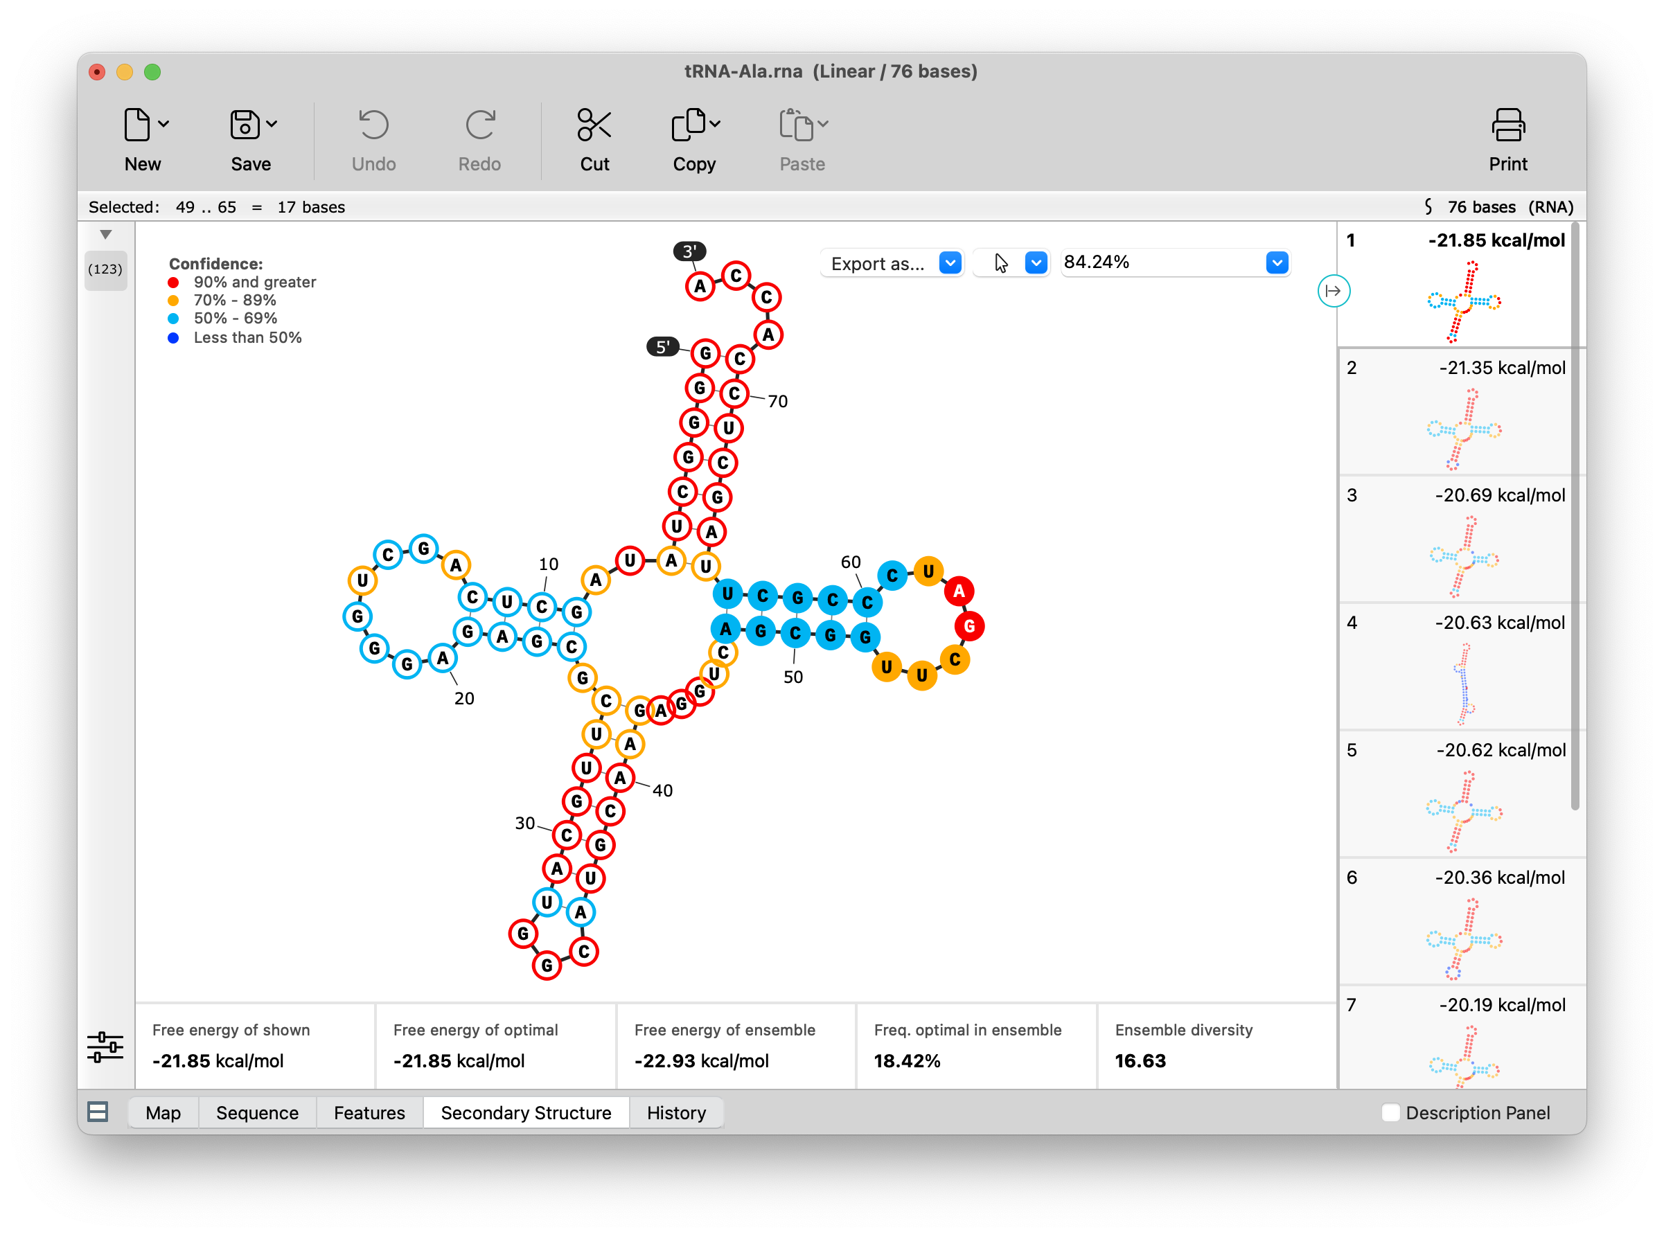The image size is (1664, 1237).
Task: Copy the selected sequence region
Action: [x=693, y=139]
